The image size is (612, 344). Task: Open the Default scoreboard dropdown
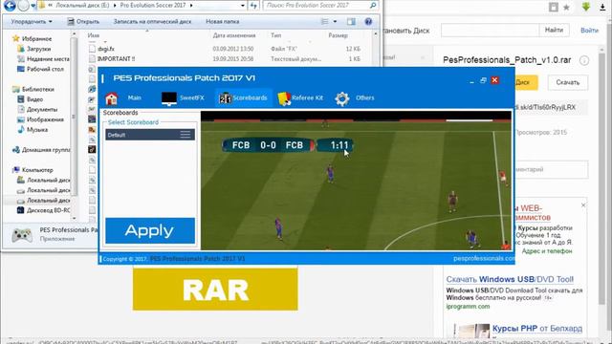pos(150,135)
